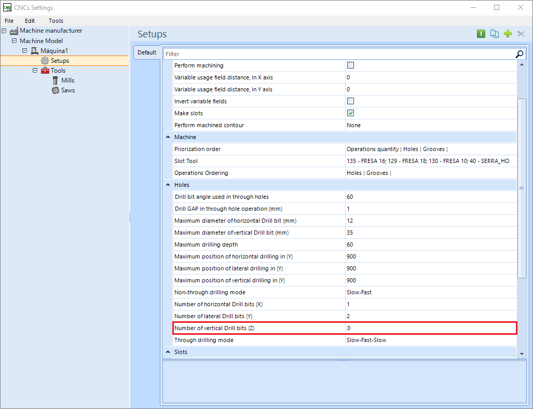Select the Default setup tab
The width and height of the screenshot is (533, 409).
click(147, 52)
